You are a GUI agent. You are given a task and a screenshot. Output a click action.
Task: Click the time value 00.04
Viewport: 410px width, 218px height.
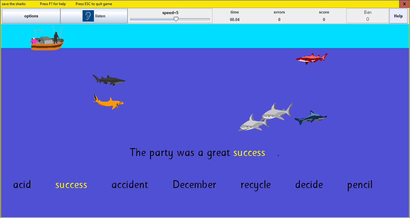[235, 19]
